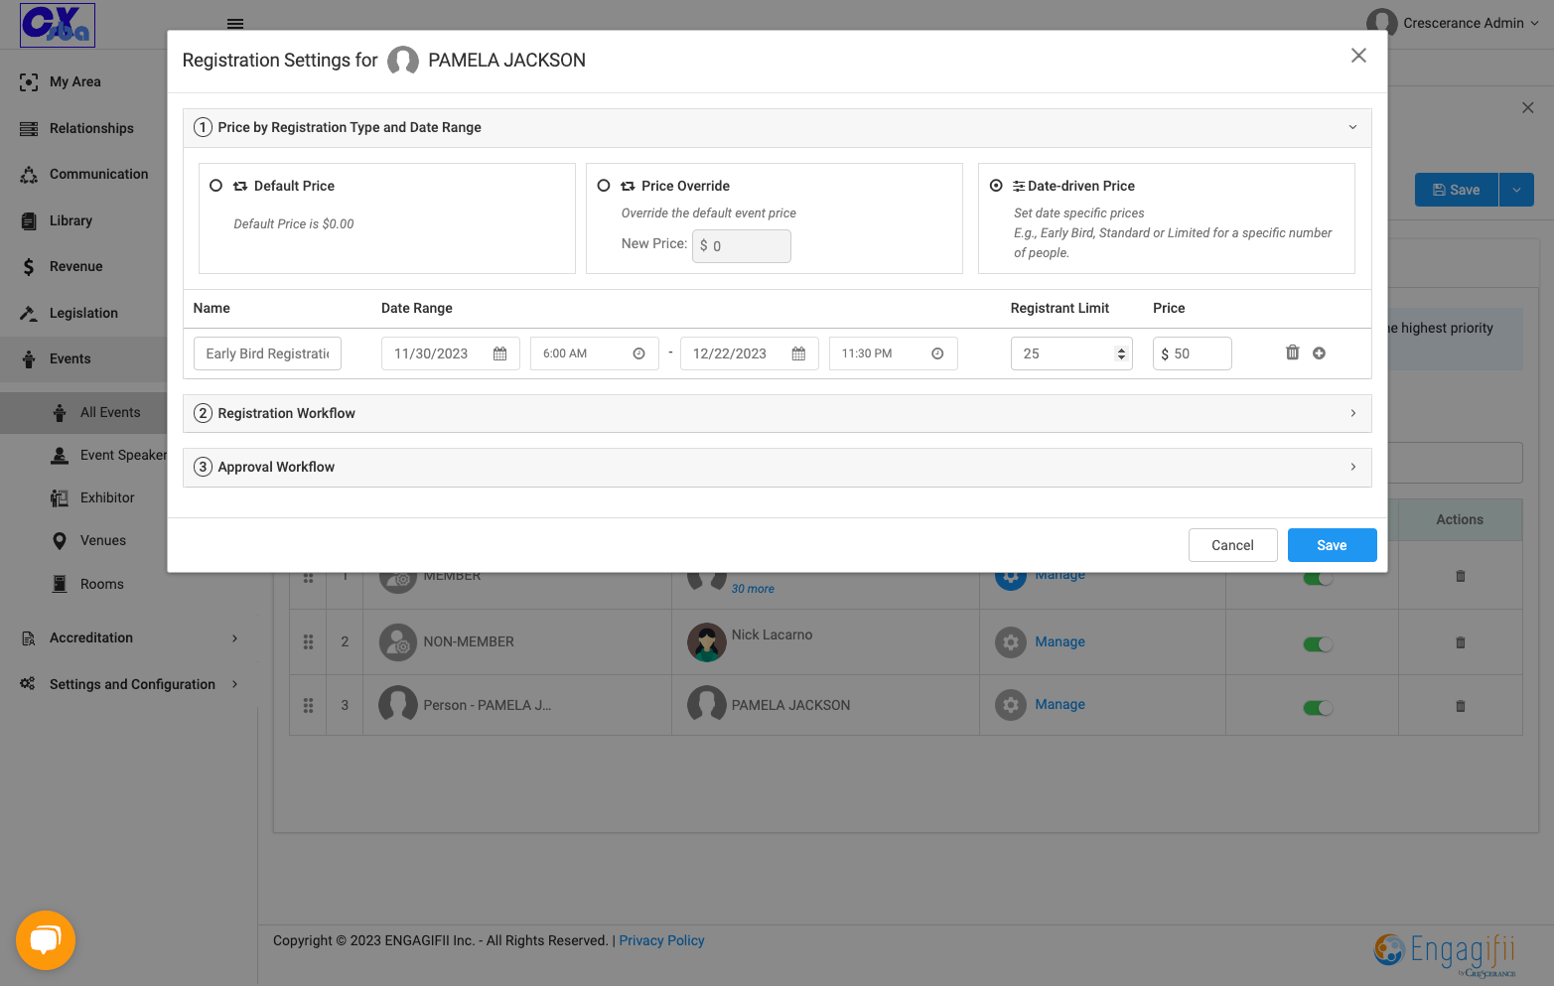
Task: Open 11:30 PM time clock picker
Action: (937, 353)
